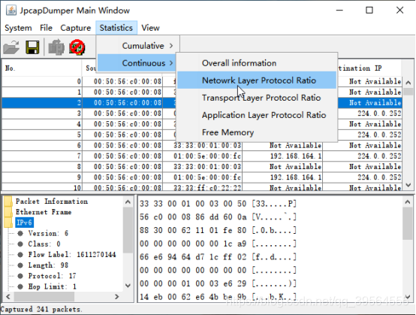Click 33:33:00:01:00:03 in row 8
Screen dimensions: 416x315
pos(207,167)
